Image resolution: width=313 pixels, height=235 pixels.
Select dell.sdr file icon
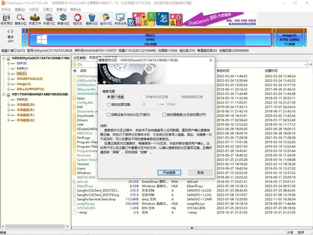[x=74, y=181]
